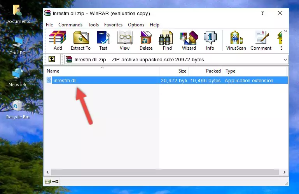Close the WinRAR window
The width and height of the screenshot is (299, 194).
pos(280,13)
